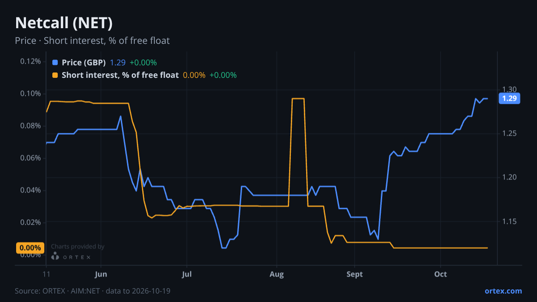Click the blue Price legend swatch
Image resolution: width=537 pixels, height=302 pixels.
coord(55,63)
